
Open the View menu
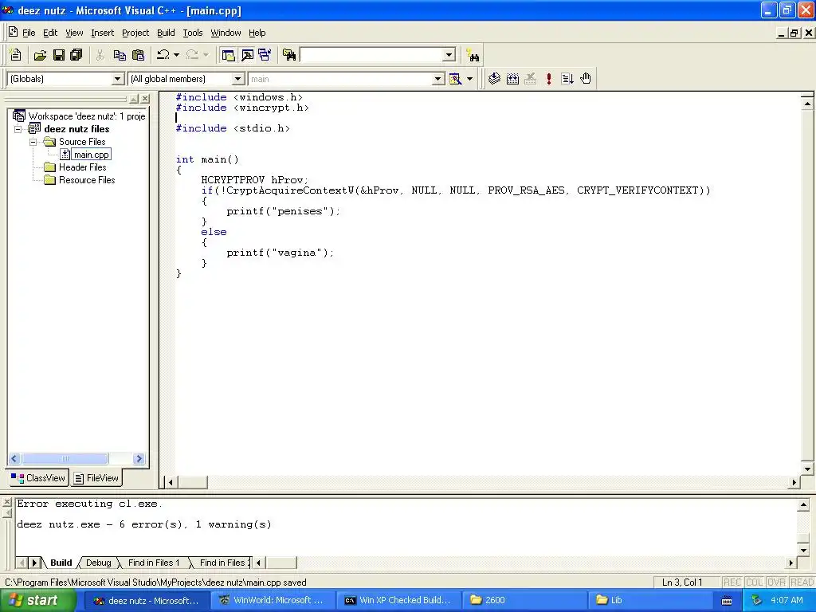click(x=74, y=33)
